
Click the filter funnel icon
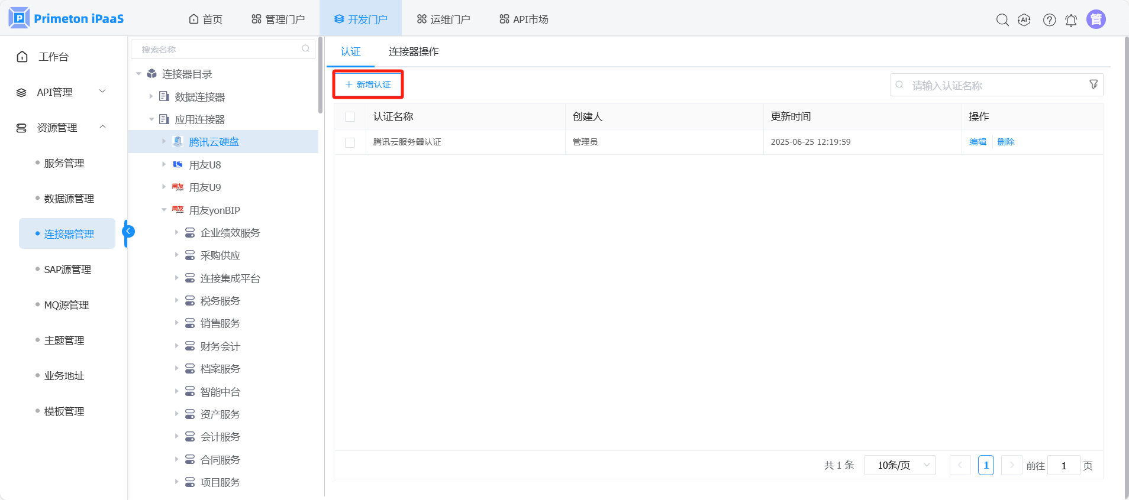[1093, 85]
